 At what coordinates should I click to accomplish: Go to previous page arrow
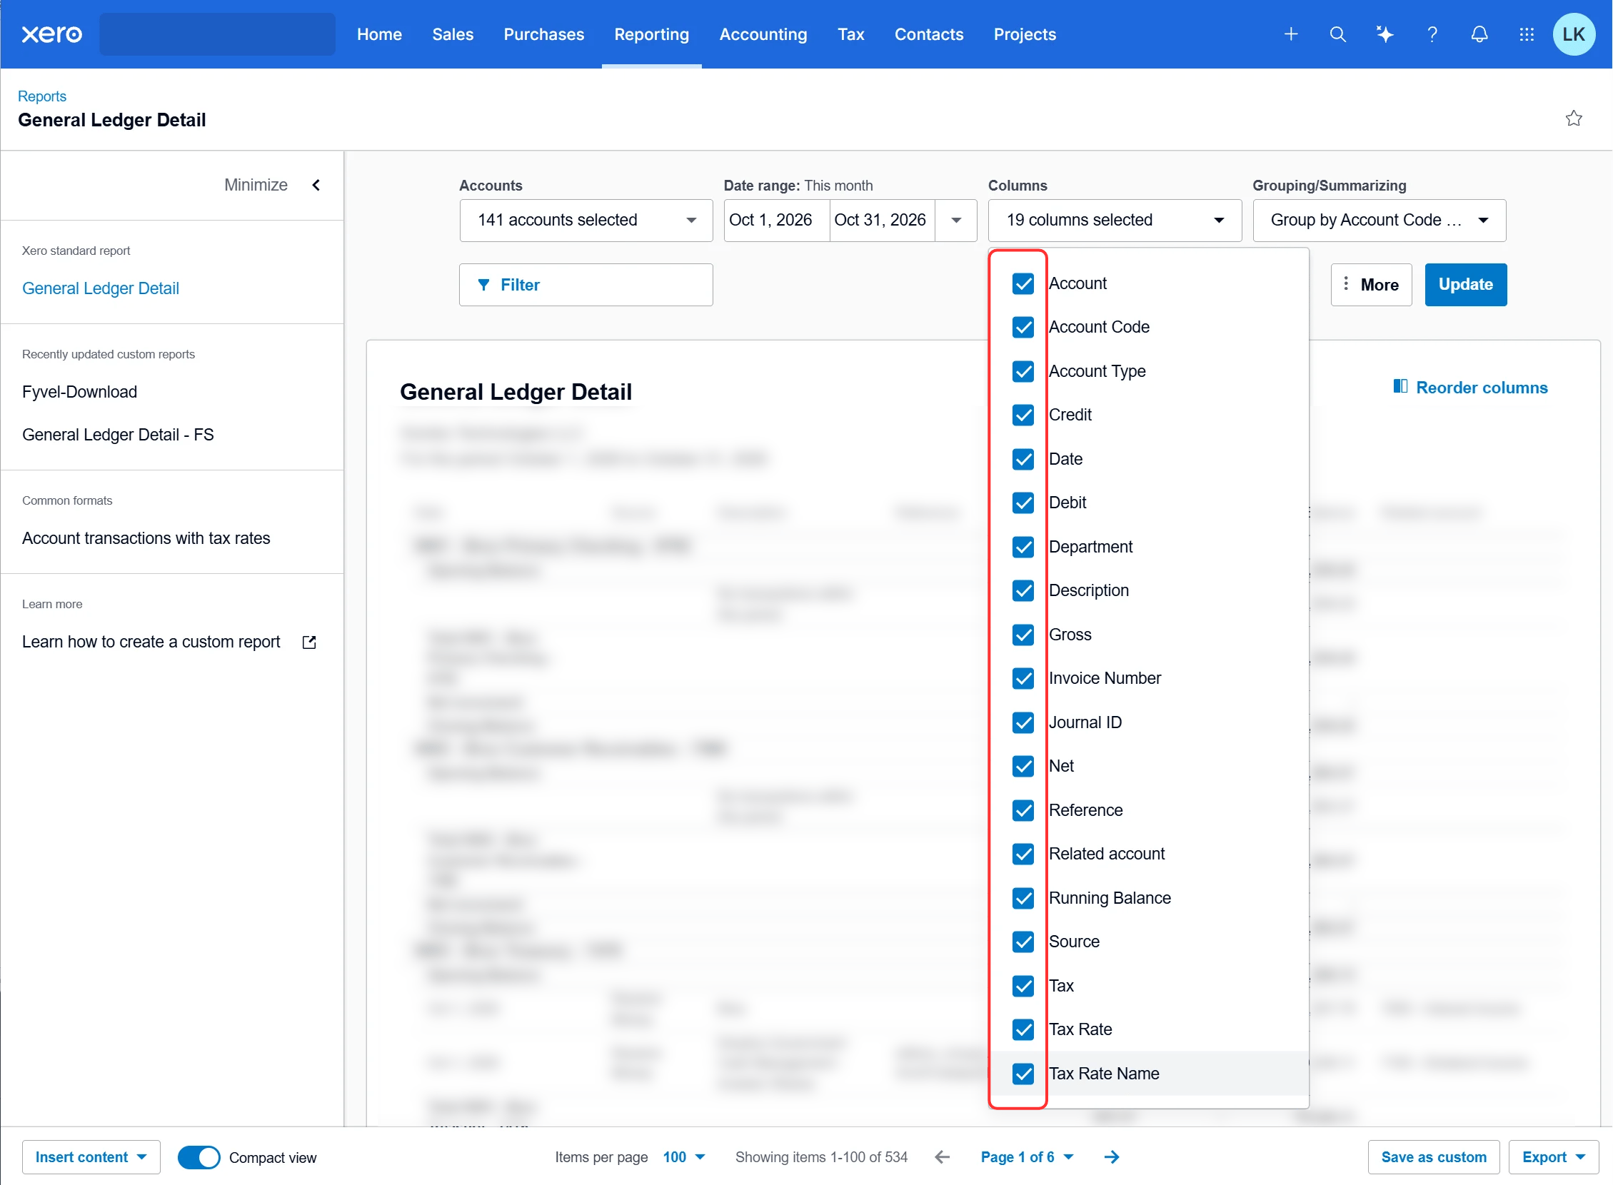coord(943,1157)
